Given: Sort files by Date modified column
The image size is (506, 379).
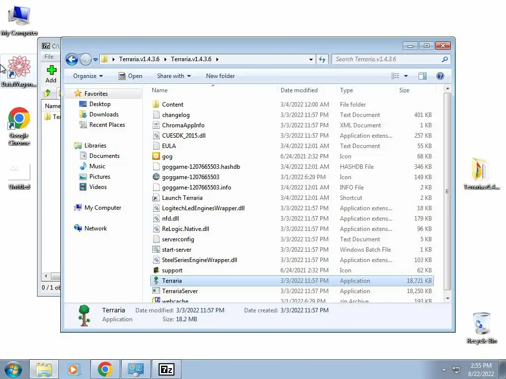Looking at the screenshot, I should [x=306, y=90].
